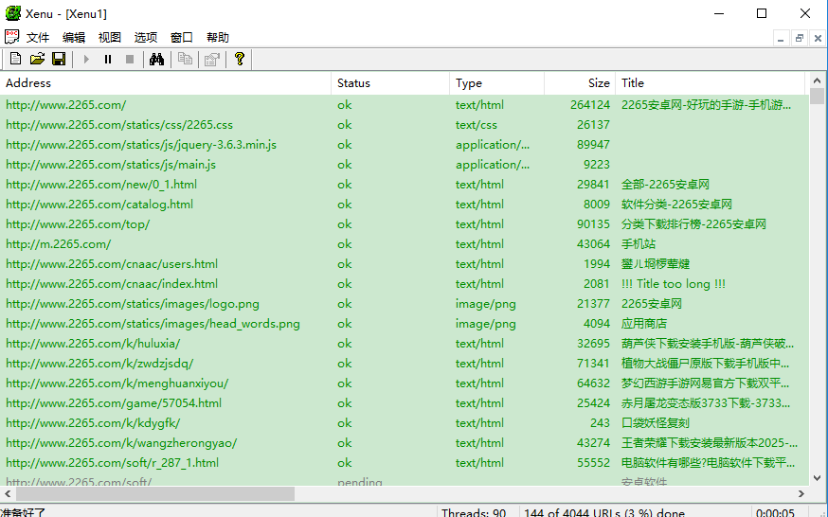Screen dimensions: 828x517
Task: Sort by the Status column header
Action: [x=390, y=83]
